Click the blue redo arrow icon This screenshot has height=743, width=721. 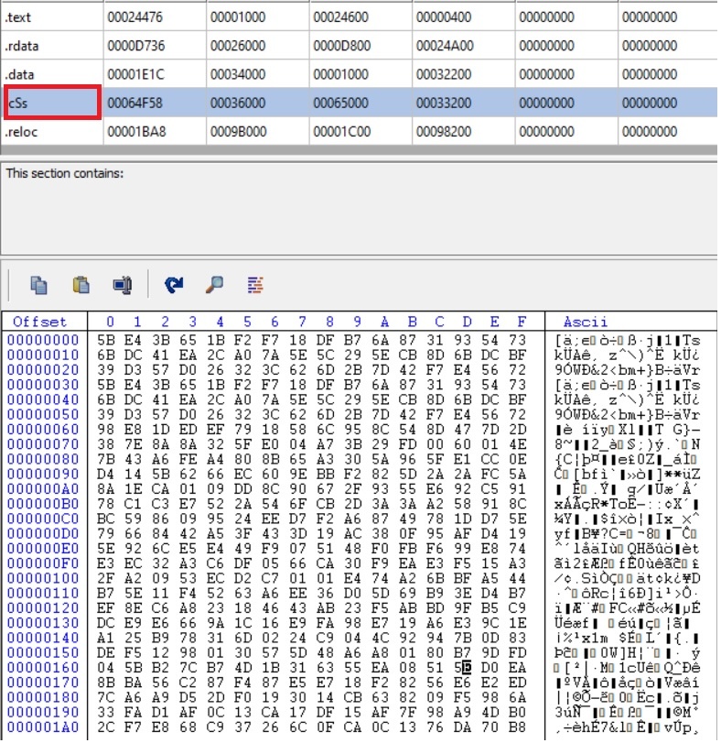click(x=174, y=285)
